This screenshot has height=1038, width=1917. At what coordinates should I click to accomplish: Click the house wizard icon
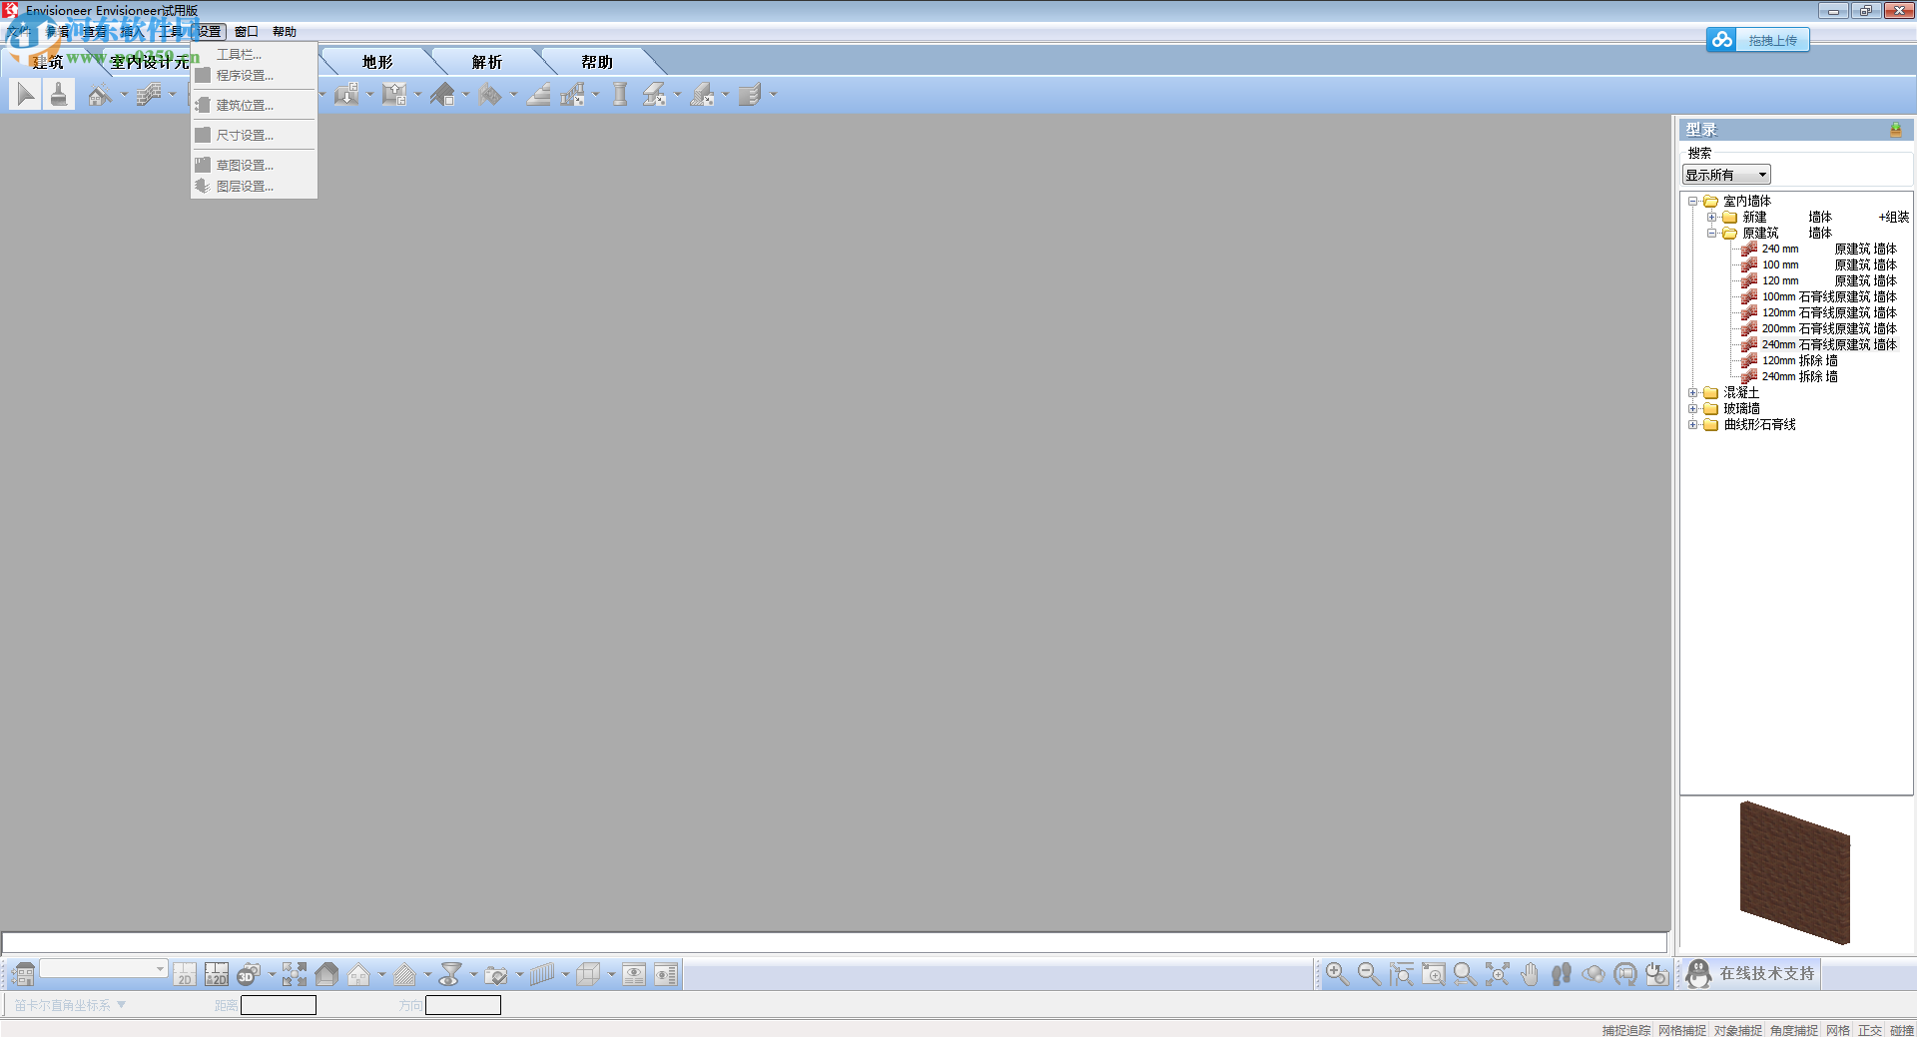pos(99,95)
